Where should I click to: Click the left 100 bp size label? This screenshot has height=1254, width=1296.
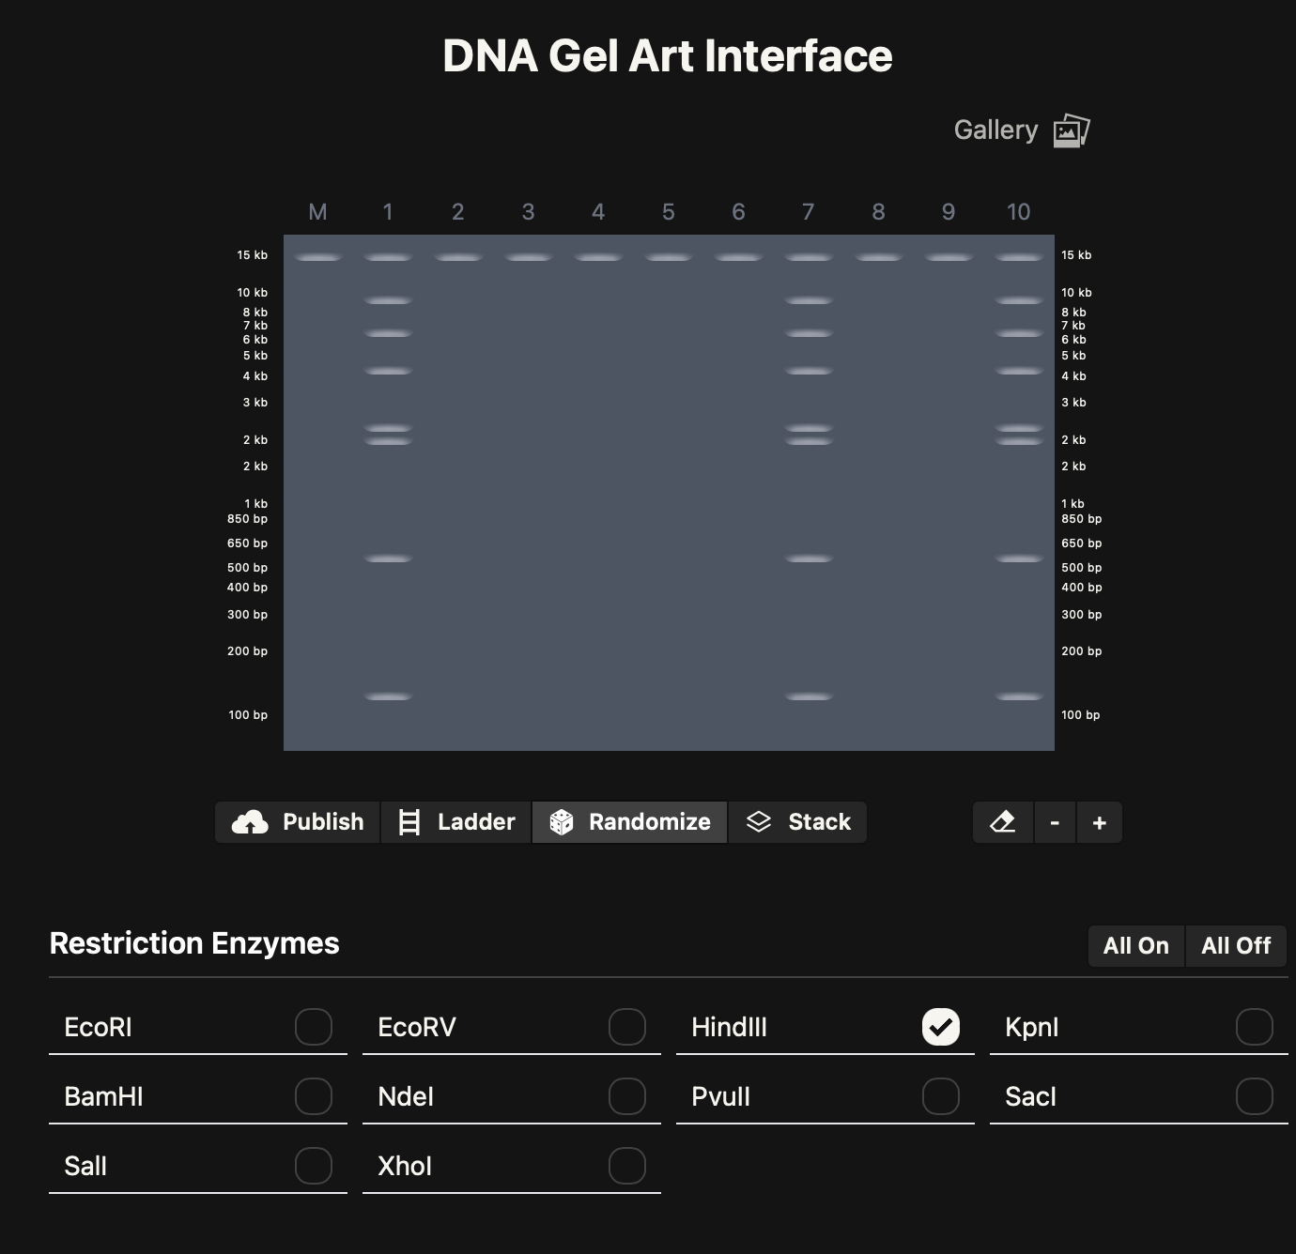pos(248,715)
